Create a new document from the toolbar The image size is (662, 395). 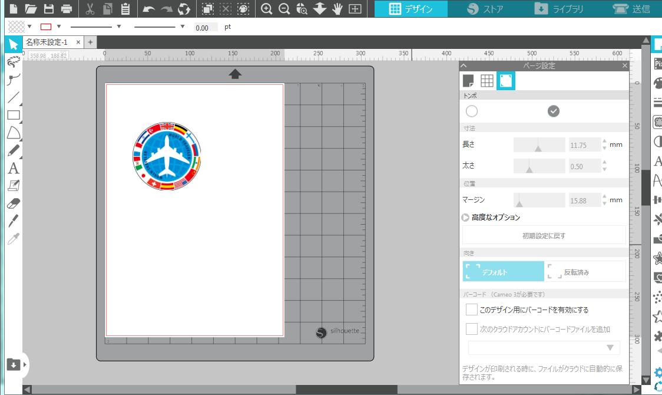[x=14, y=8]
